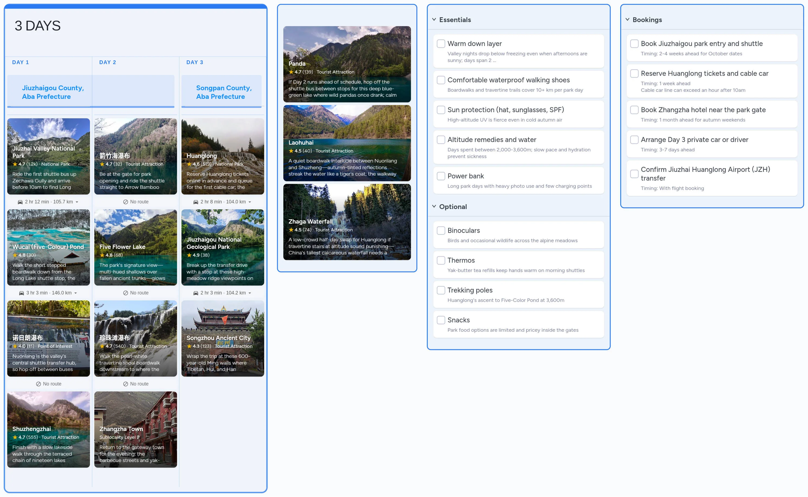The height and width of the screenshot is (497, 808).
Task: Open the Jiuzhai Valley National Park card
Action: [x=49, y=157]
